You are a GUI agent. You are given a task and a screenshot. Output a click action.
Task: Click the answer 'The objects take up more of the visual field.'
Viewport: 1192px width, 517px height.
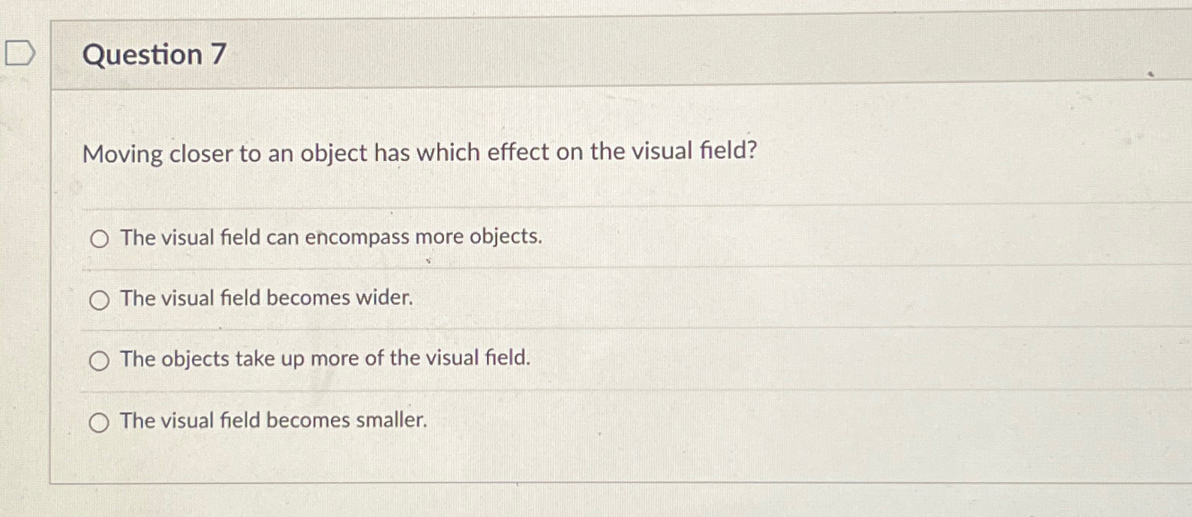pos(325,359)
